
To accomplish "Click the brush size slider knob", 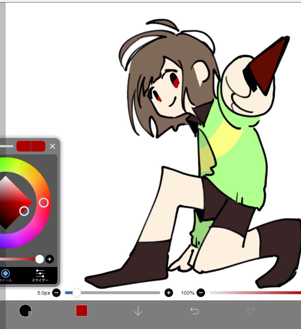I will click(x=77, y=293).
